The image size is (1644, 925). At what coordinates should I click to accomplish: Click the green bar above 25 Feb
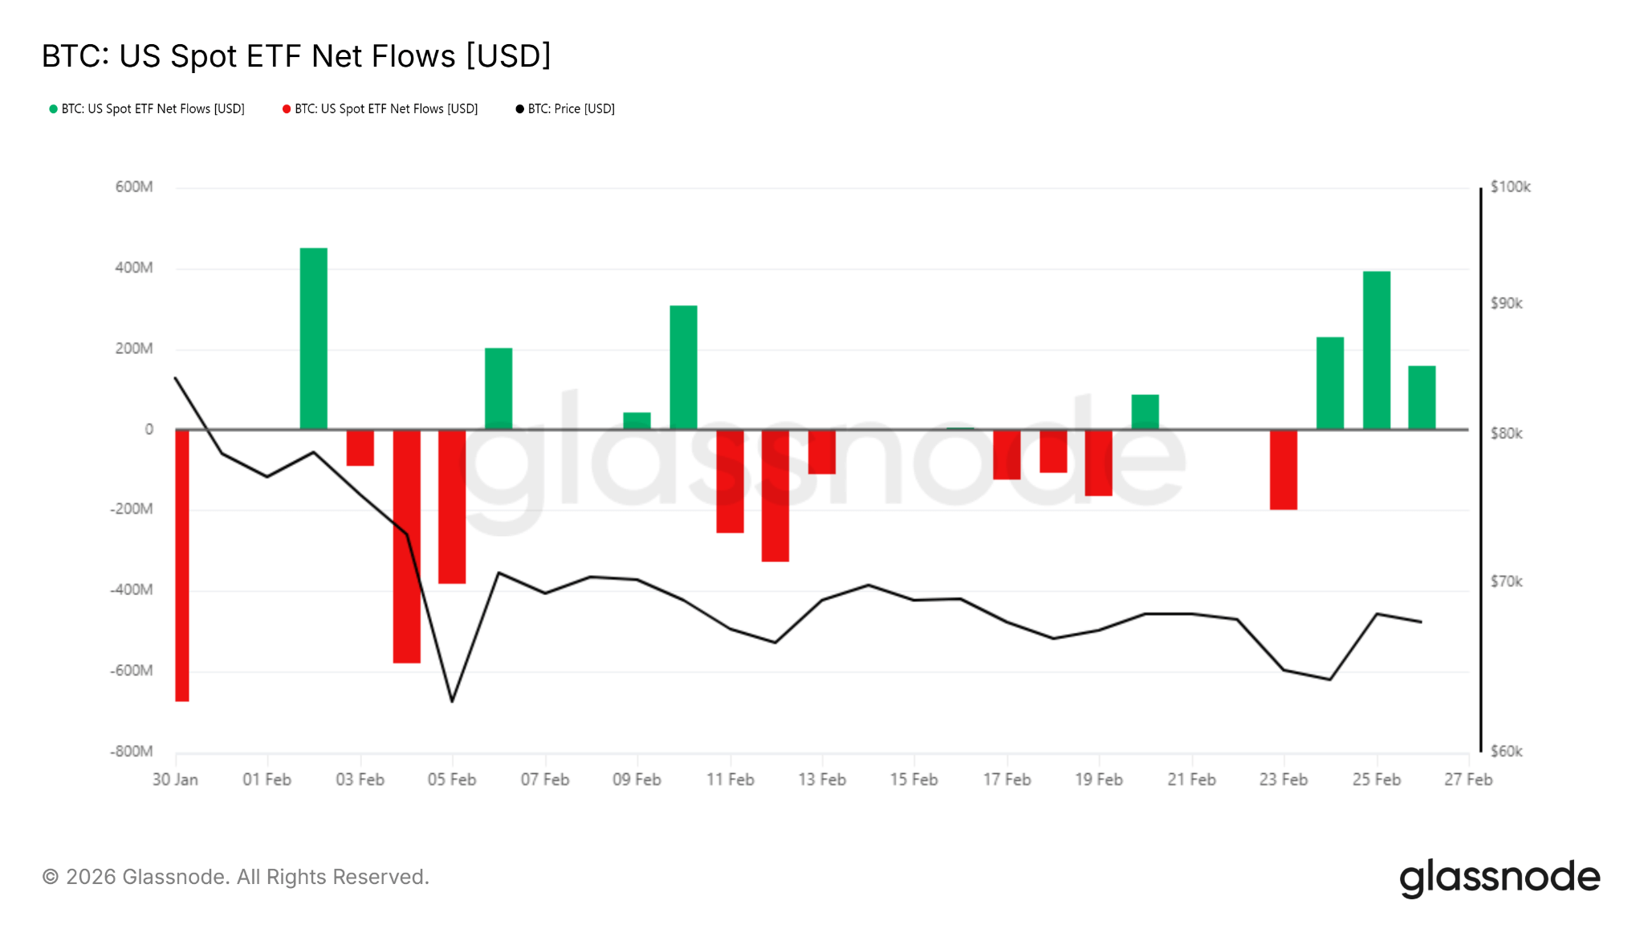coord(1377,350)
